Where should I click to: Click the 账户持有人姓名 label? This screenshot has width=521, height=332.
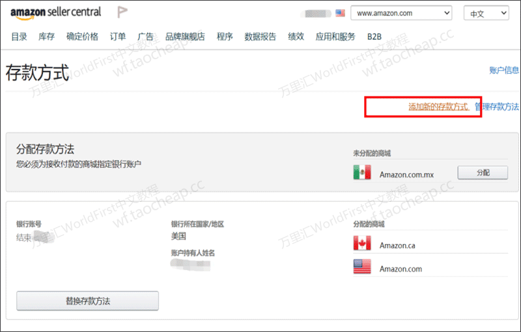point(193,253)
